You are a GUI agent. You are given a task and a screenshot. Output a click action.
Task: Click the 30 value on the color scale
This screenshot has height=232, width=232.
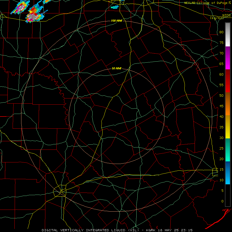pos(221,138)
